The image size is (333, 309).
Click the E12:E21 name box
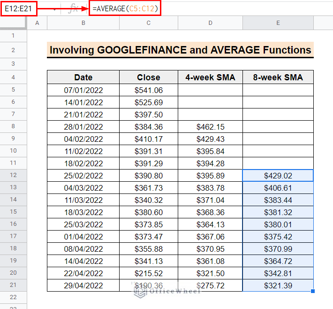[x=19, y=9]
